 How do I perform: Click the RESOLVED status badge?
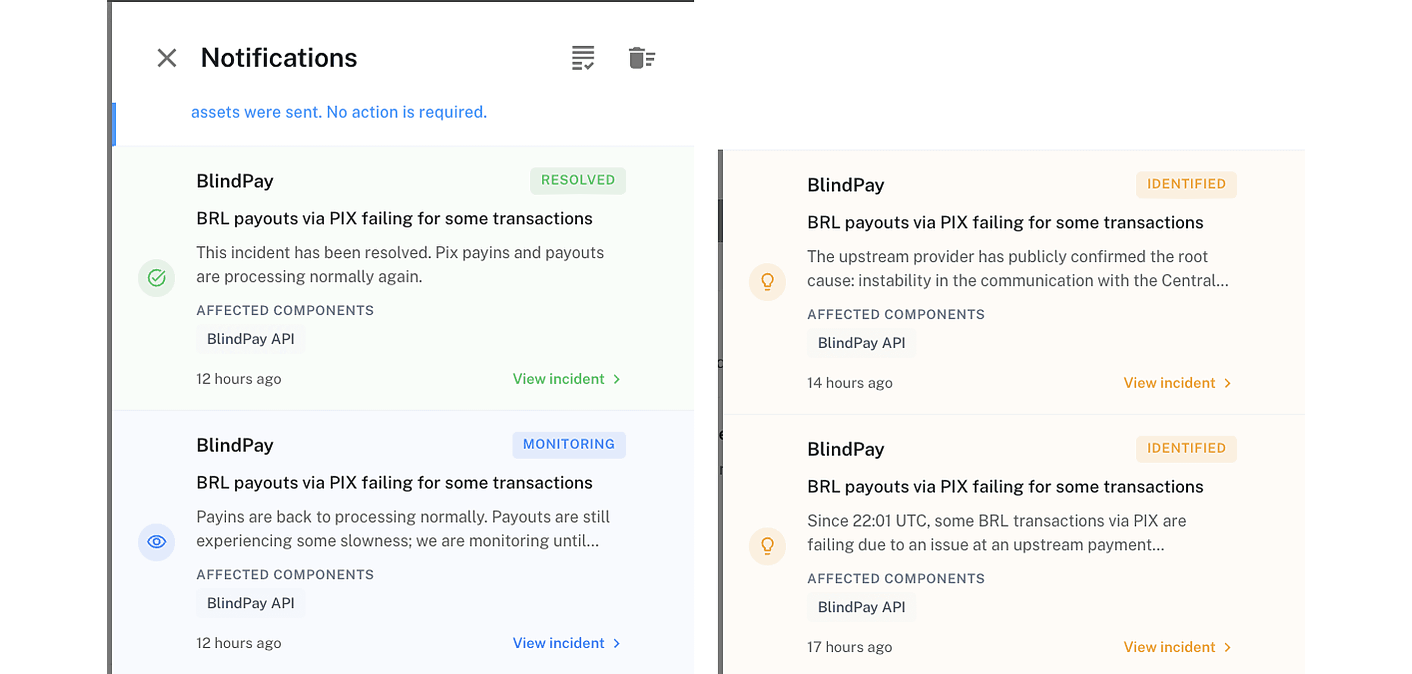[578, 180]
